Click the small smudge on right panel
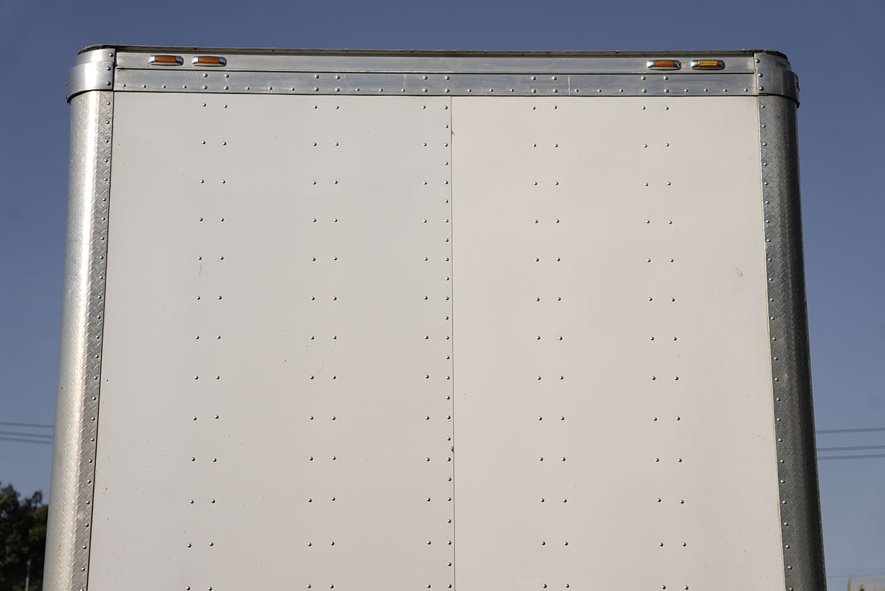 (739, 272)
